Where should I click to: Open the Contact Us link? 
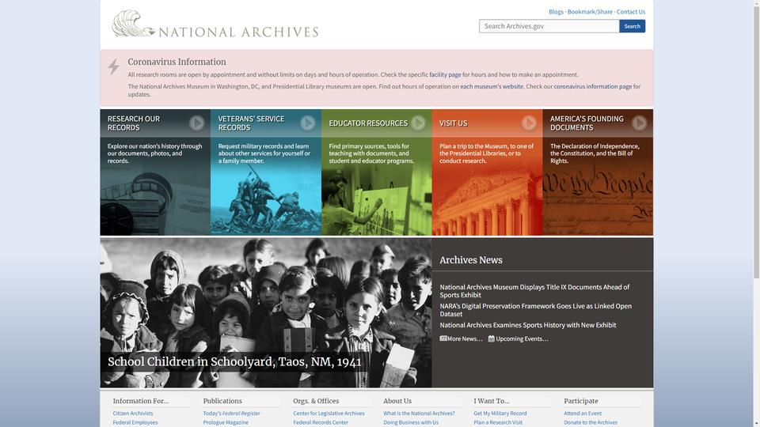631,12
